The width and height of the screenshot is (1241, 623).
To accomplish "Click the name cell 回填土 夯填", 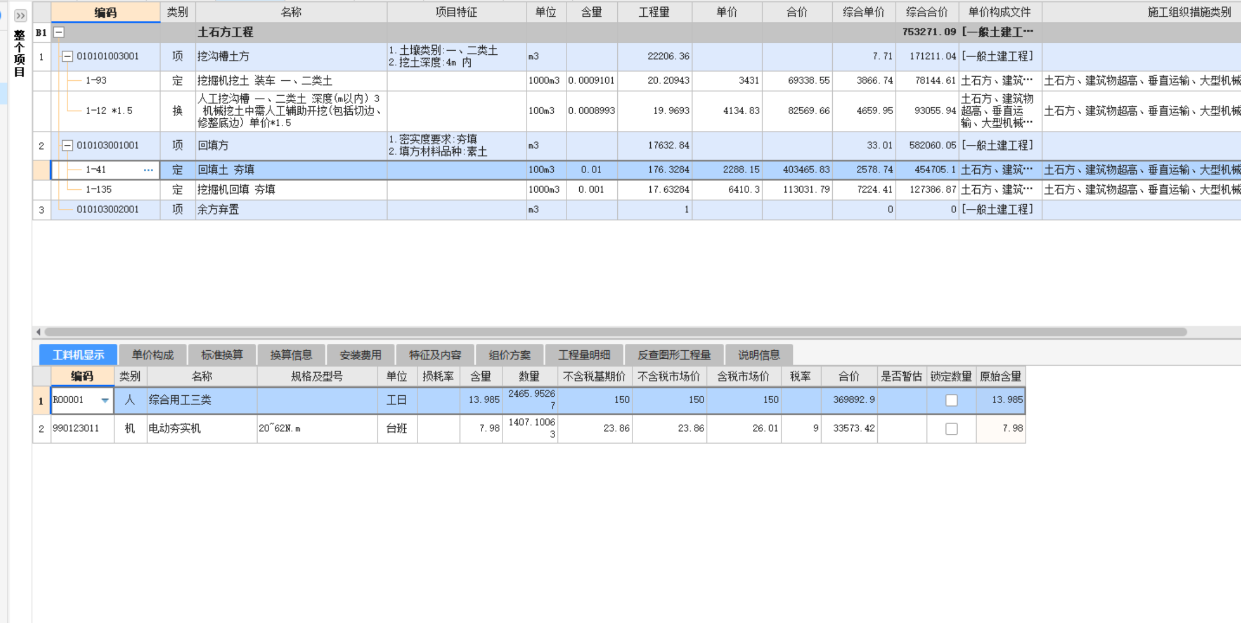I will coord(291,170).
